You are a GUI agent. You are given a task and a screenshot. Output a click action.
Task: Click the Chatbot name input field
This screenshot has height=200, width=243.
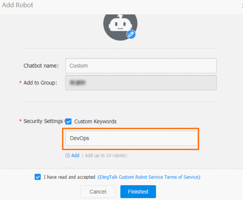(x=141, y=66)
